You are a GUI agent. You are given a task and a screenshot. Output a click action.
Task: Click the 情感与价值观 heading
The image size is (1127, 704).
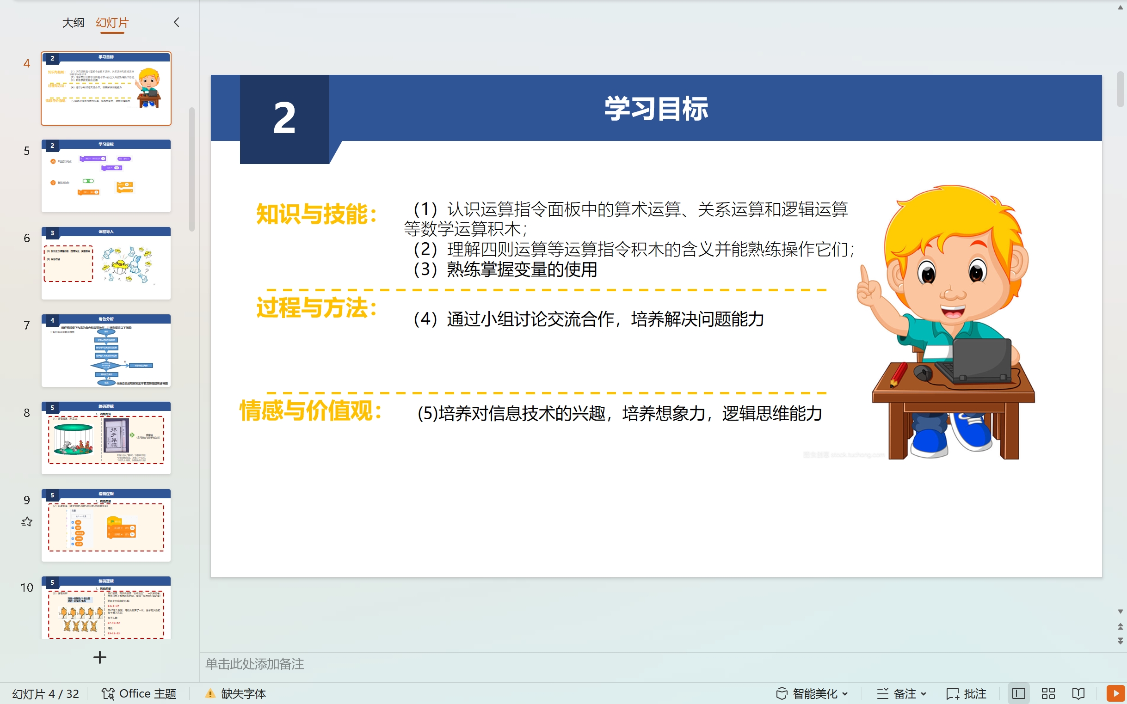311,411
